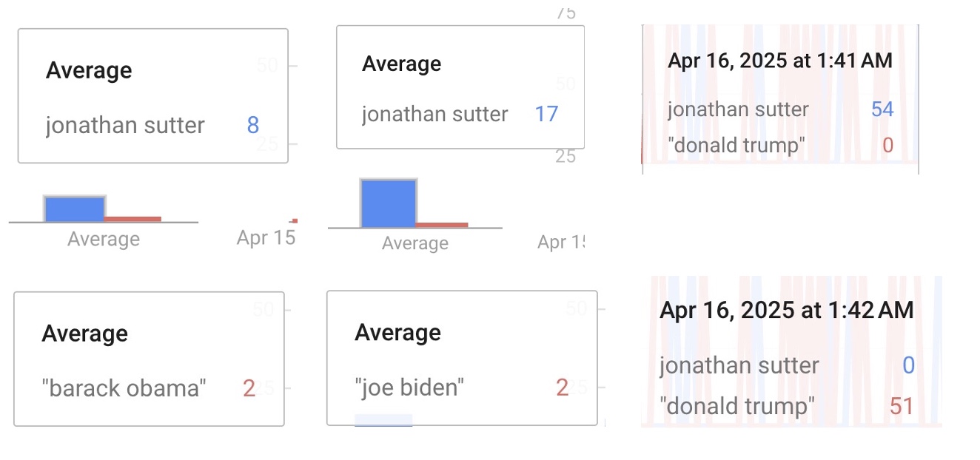
Task: Click the "Apr 16, 2025 at 1:42 AM" timestamp
Action: (x=786, y=309)
